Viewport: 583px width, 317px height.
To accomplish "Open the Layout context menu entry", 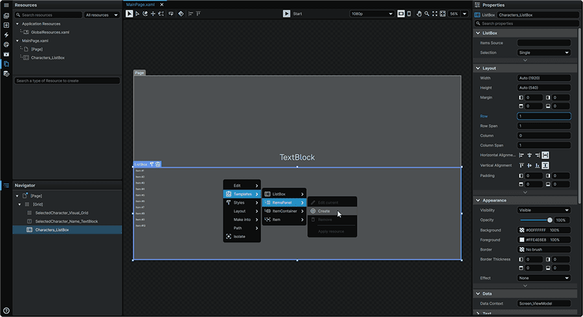I will click(x=242, y=211).
